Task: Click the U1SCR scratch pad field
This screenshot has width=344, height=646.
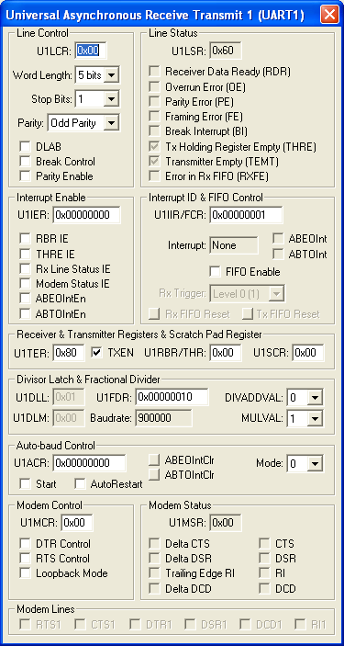Action: tap(308, 353)
